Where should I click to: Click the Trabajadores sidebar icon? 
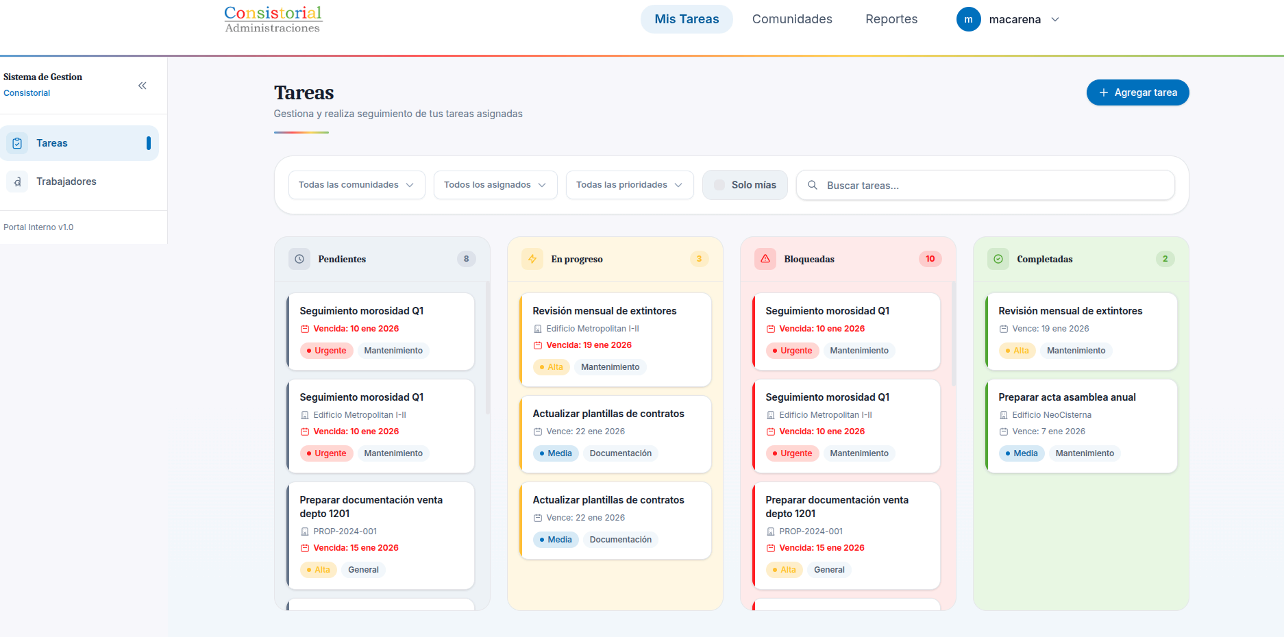18,182
